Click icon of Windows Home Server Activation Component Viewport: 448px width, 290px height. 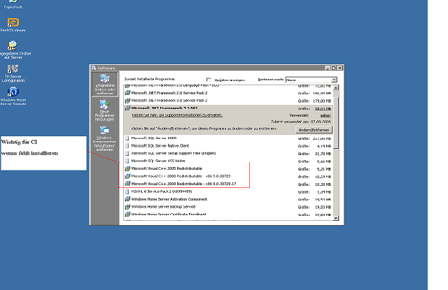127,199
